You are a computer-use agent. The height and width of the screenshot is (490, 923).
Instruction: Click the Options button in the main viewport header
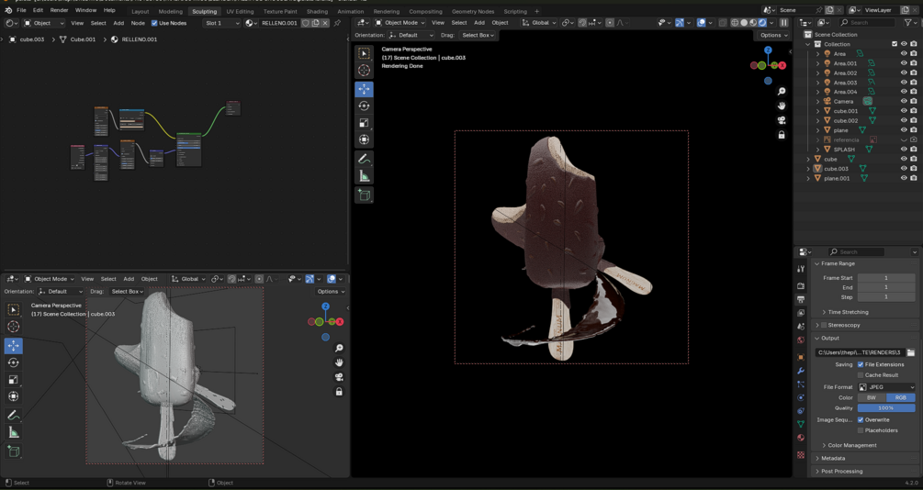773,35
